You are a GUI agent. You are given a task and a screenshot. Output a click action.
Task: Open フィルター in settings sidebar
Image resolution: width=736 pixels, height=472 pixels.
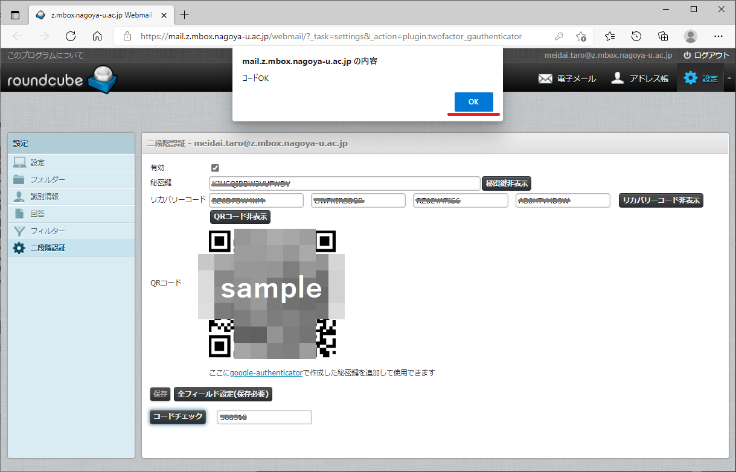tap(48, 231)
